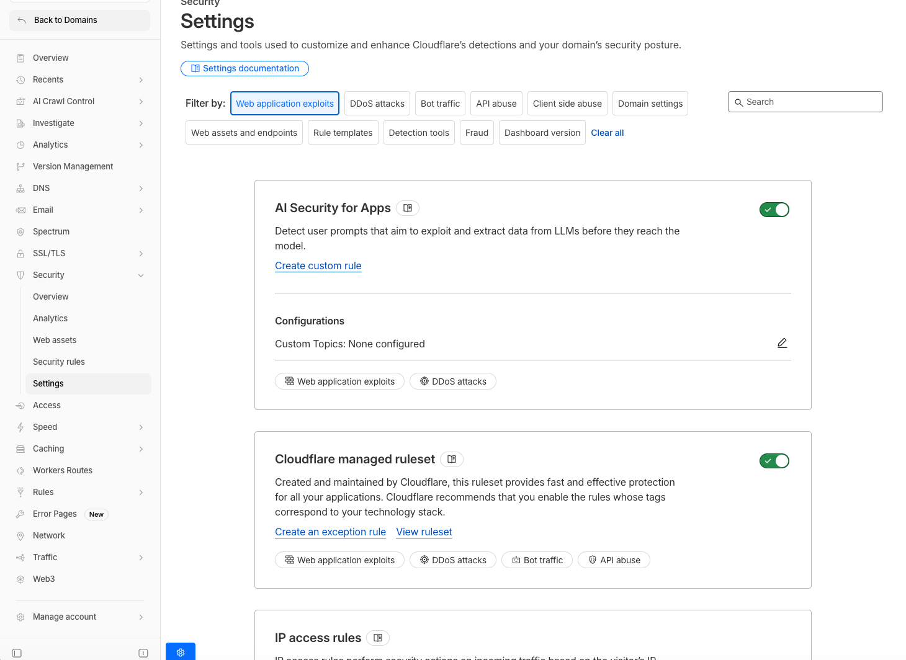Filter by Client side abuse

[567, 104]
